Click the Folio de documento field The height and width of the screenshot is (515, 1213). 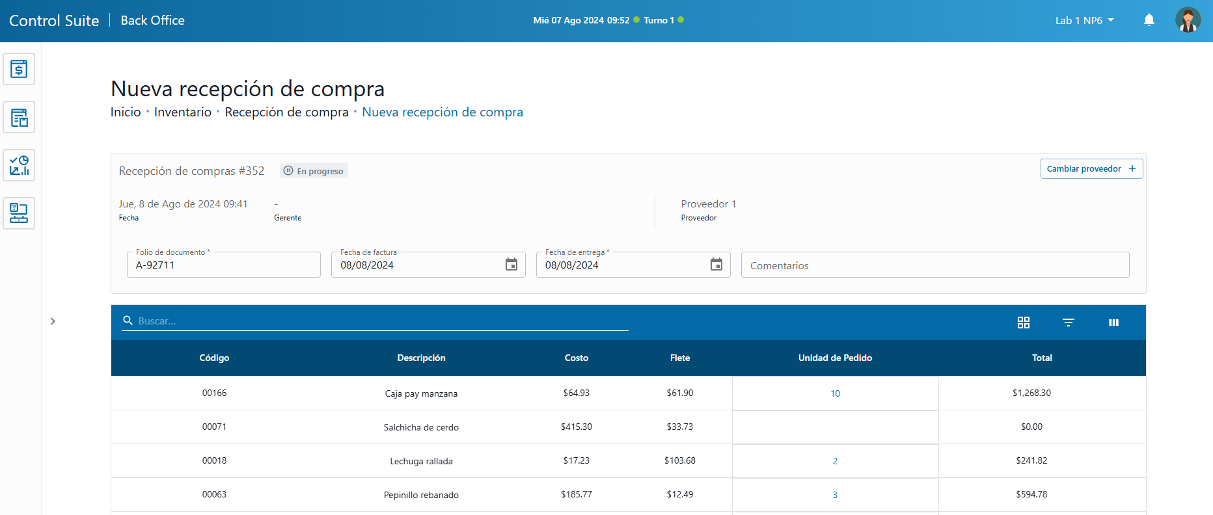click(223, 265)
